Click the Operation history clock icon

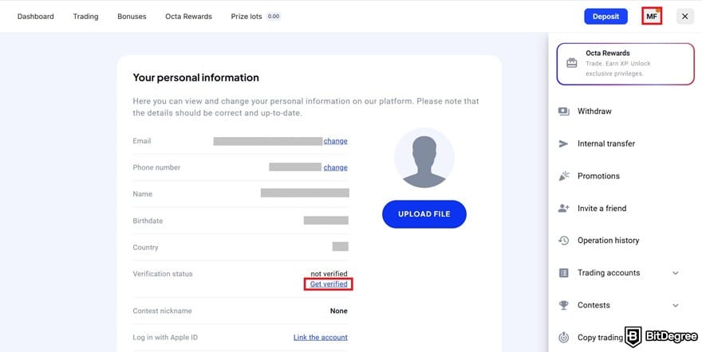pos(564,241)
